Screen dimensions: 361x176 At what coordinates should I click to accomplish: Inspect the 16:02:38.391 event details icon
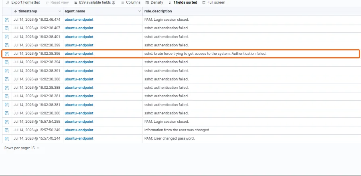7,71
